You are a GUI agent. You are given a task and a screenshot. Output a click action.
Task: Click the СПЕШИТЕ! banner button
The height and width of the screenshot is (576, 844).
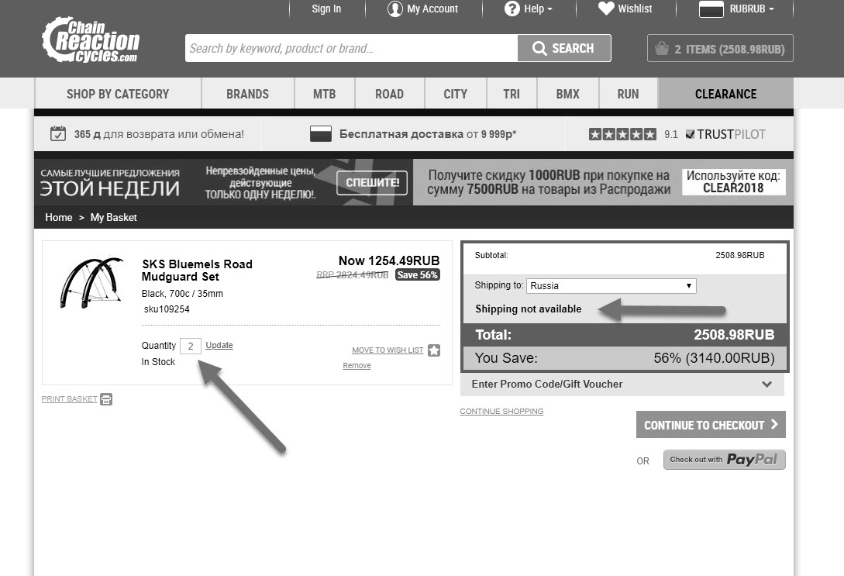(372, 183)
